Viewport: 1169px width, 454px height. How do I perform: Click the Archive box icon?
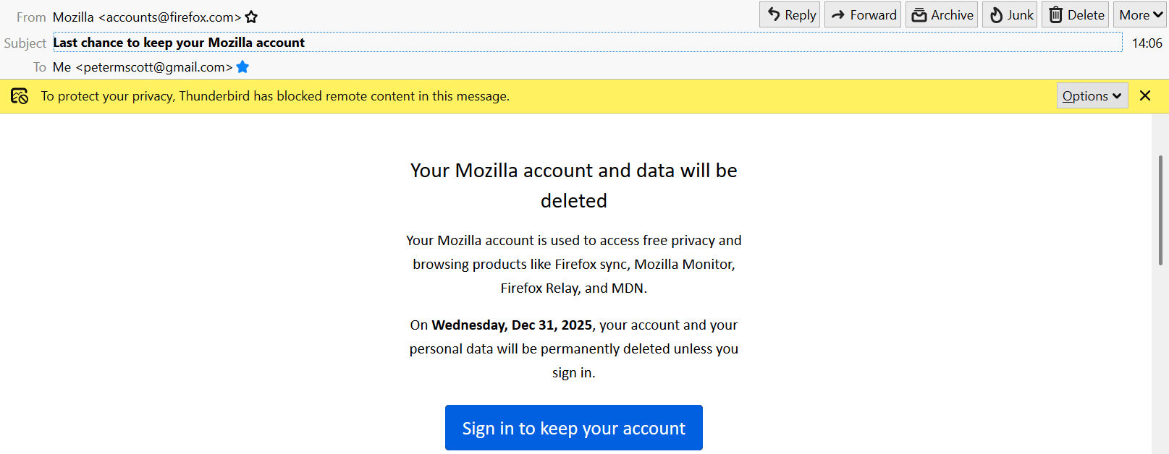(x=919, y=15)
